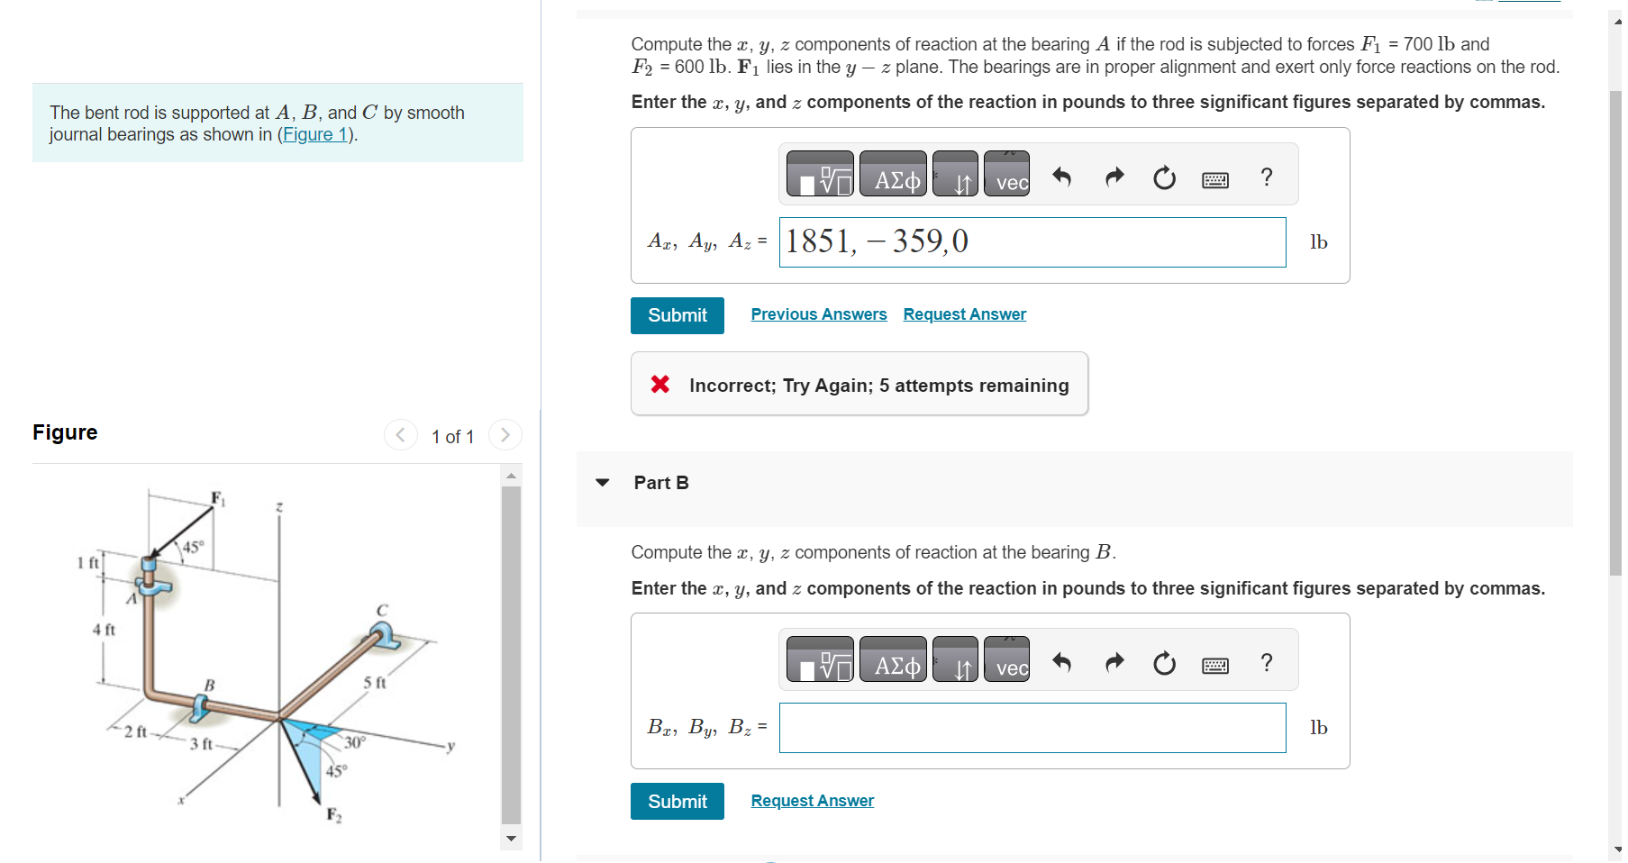Open the keyboard shortcuts icon
The height and width of the screenshot is (863, 1628).
point(1215,178)
